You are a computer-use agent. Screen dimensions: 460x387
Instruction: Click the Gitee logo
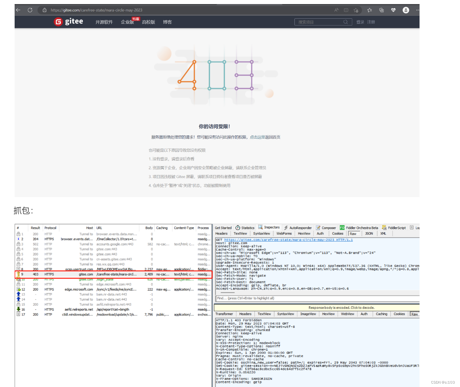coord(68,22)
